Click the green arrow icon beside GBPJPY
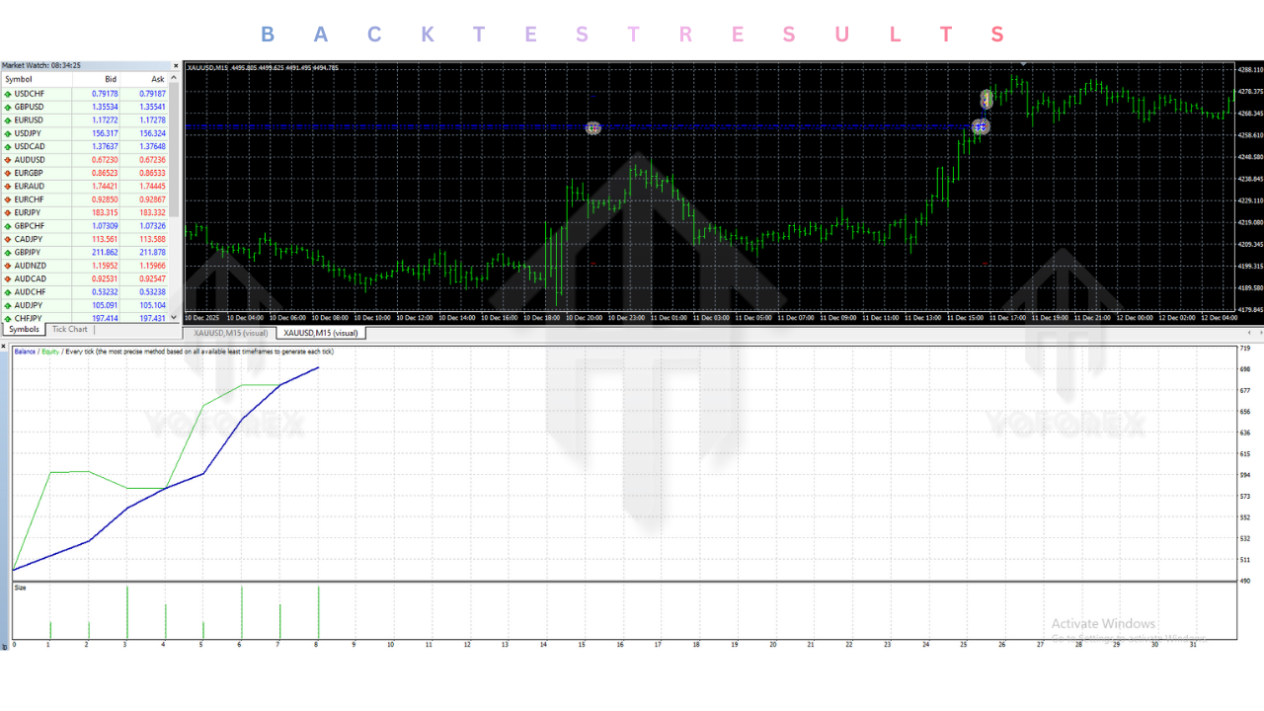Screen dimensions: 1264x711 pyautogui.click(x=8, y=253)
